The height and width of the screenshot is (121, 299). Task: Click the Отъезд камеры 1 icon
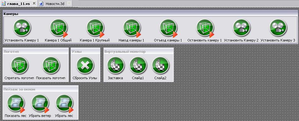tap(168, 28)
